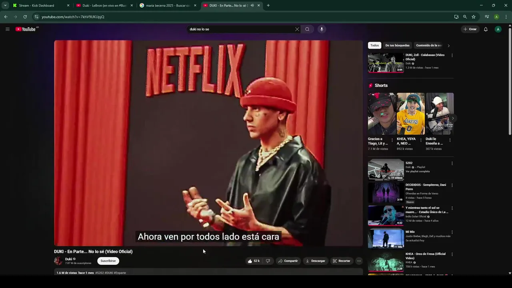Run search with the magnifier button
Screen dimensions: 512x288
tap(307, 29)
